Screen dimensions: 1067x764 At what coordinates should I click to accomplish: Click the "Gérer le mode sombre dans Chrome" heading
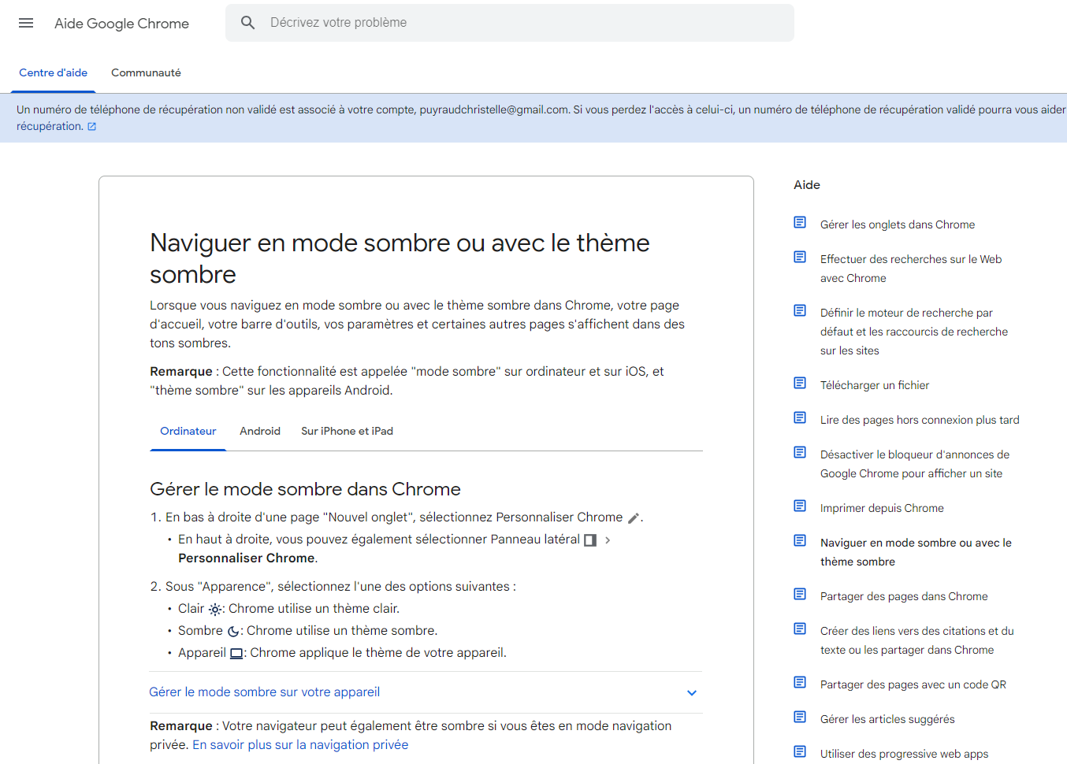pyautogui.click(x=305, y=489)
